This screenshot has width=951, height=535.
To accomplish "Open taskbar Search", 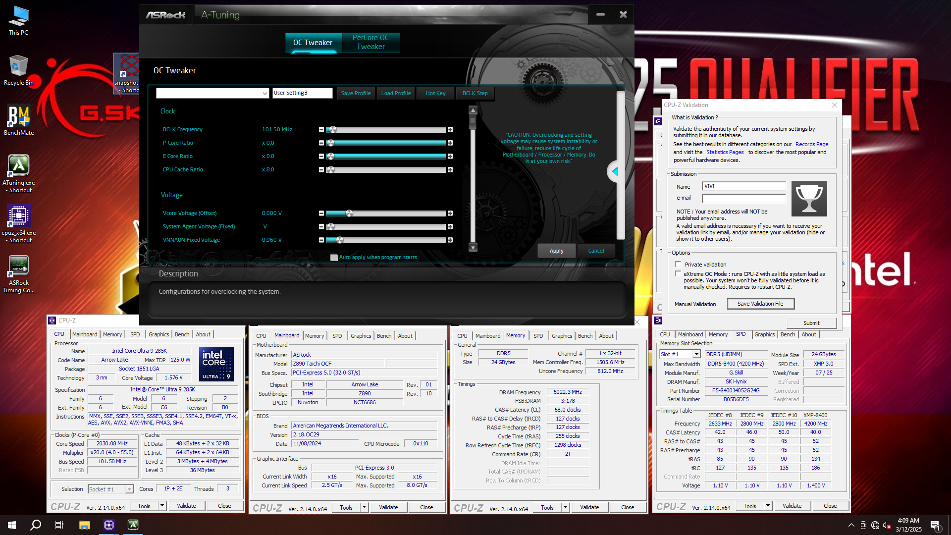I will point(36,525).
